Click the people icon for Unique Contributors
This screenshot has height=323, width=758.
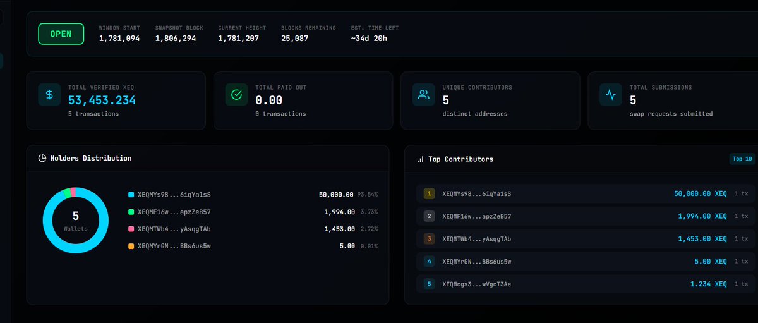pos(423,95)
